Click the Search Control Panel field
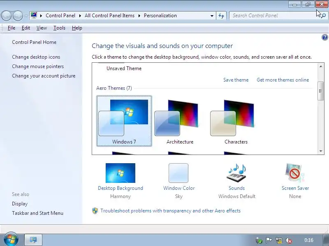 [278, 16]
